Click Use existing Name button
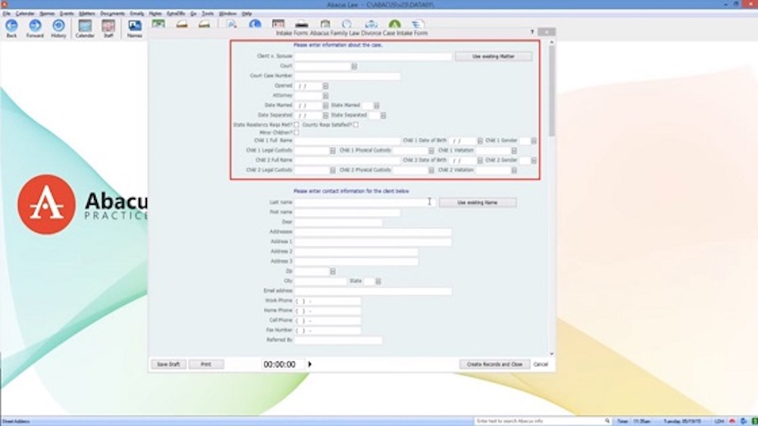 pyautogui.click(x=477, y=203)
